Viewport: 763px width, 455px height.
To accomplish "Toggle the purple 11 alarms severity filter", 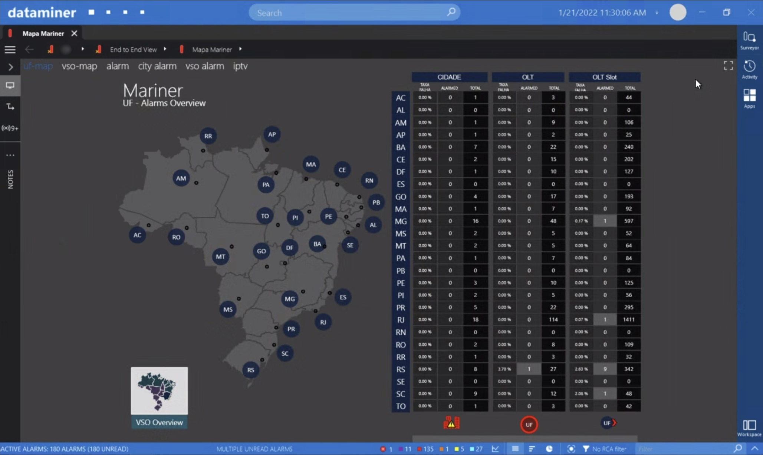I will coord(405,449).
